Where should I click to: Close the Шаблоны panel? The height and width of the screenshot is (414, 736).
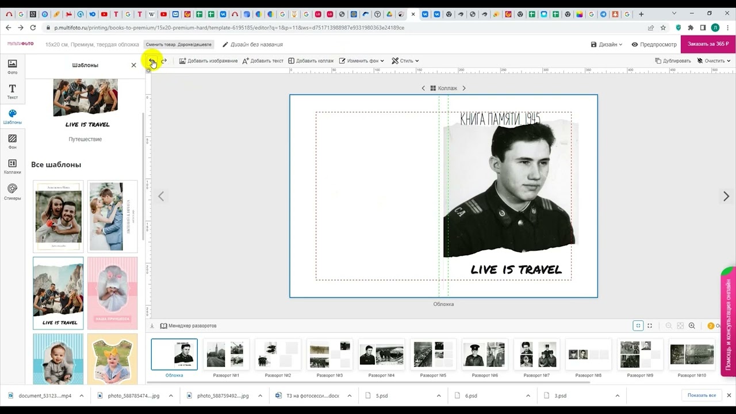pyautogui.click(x=134, y=65)
